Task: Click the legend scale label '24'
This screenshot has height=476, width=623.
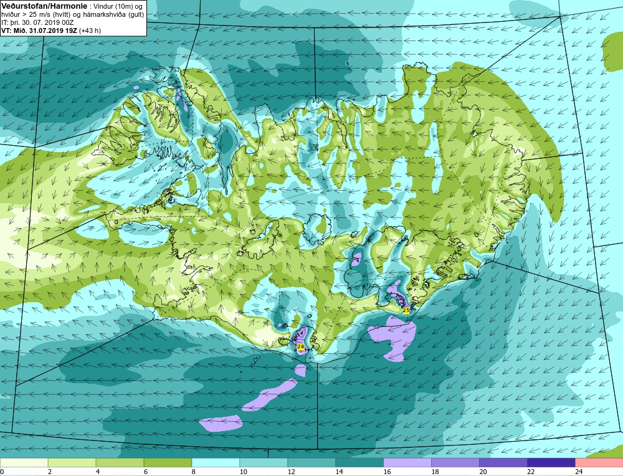Action: [x=579, y=472]
